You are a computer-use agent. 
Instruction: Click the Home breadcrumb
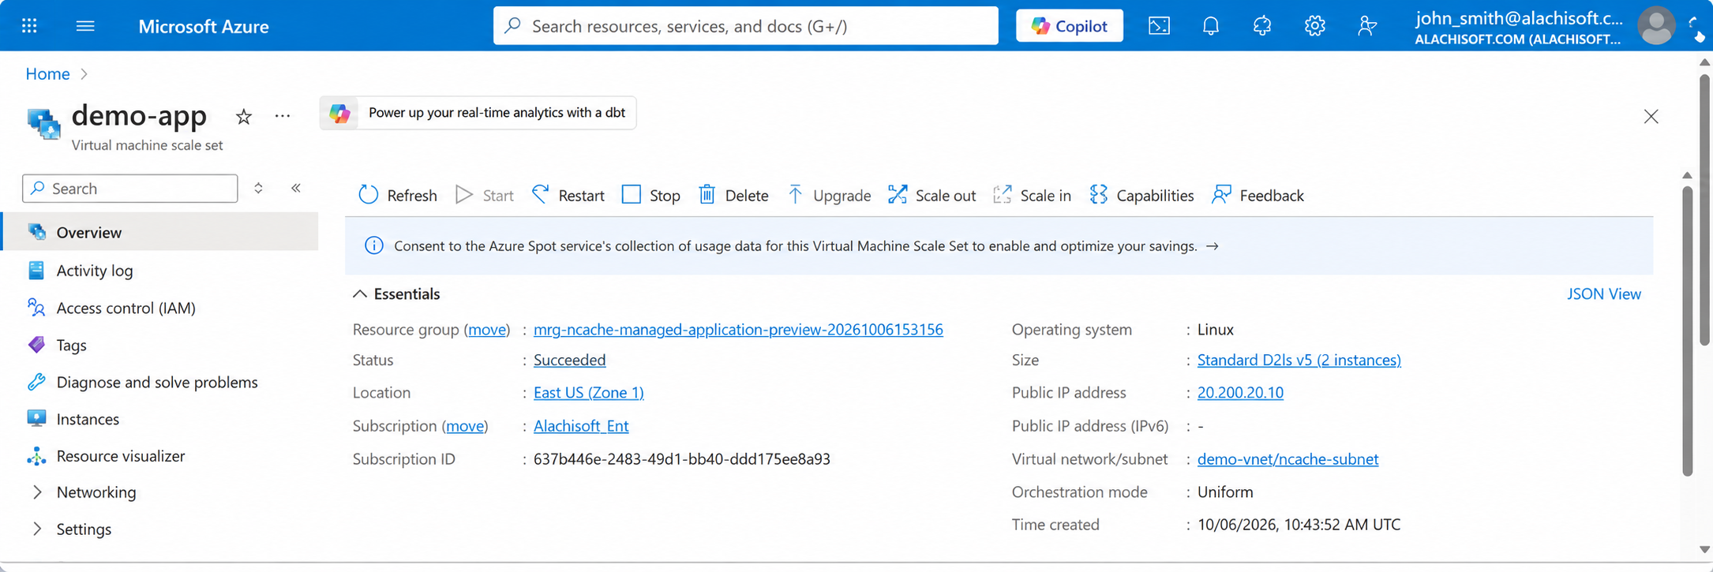click(47, 74)
